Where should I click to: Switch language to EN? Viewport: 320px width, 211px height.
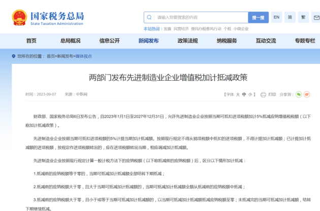(x=277, y=17)
